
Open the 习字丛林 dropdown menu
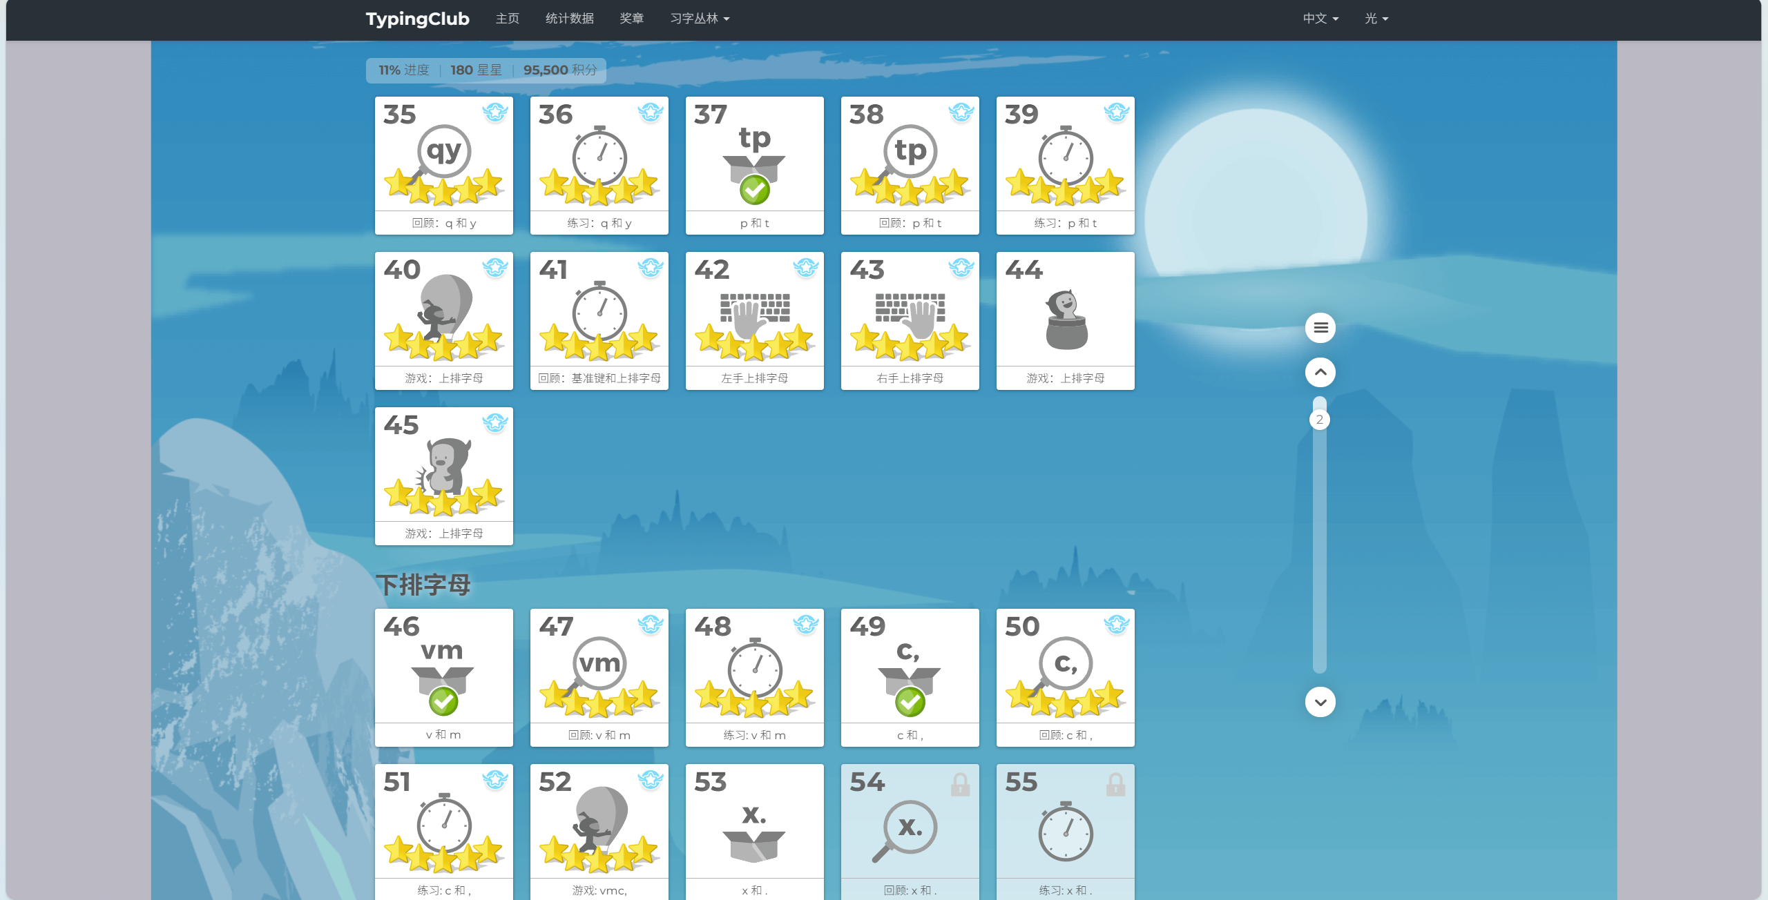click(700, 19)
